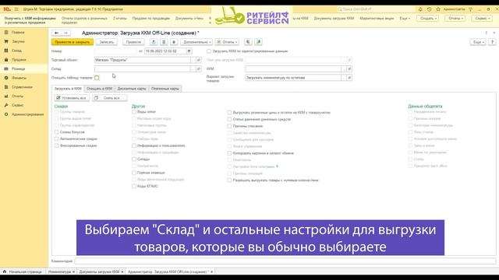
Task: Enable Виды оплат checkbox
Action: pos(134,112)
